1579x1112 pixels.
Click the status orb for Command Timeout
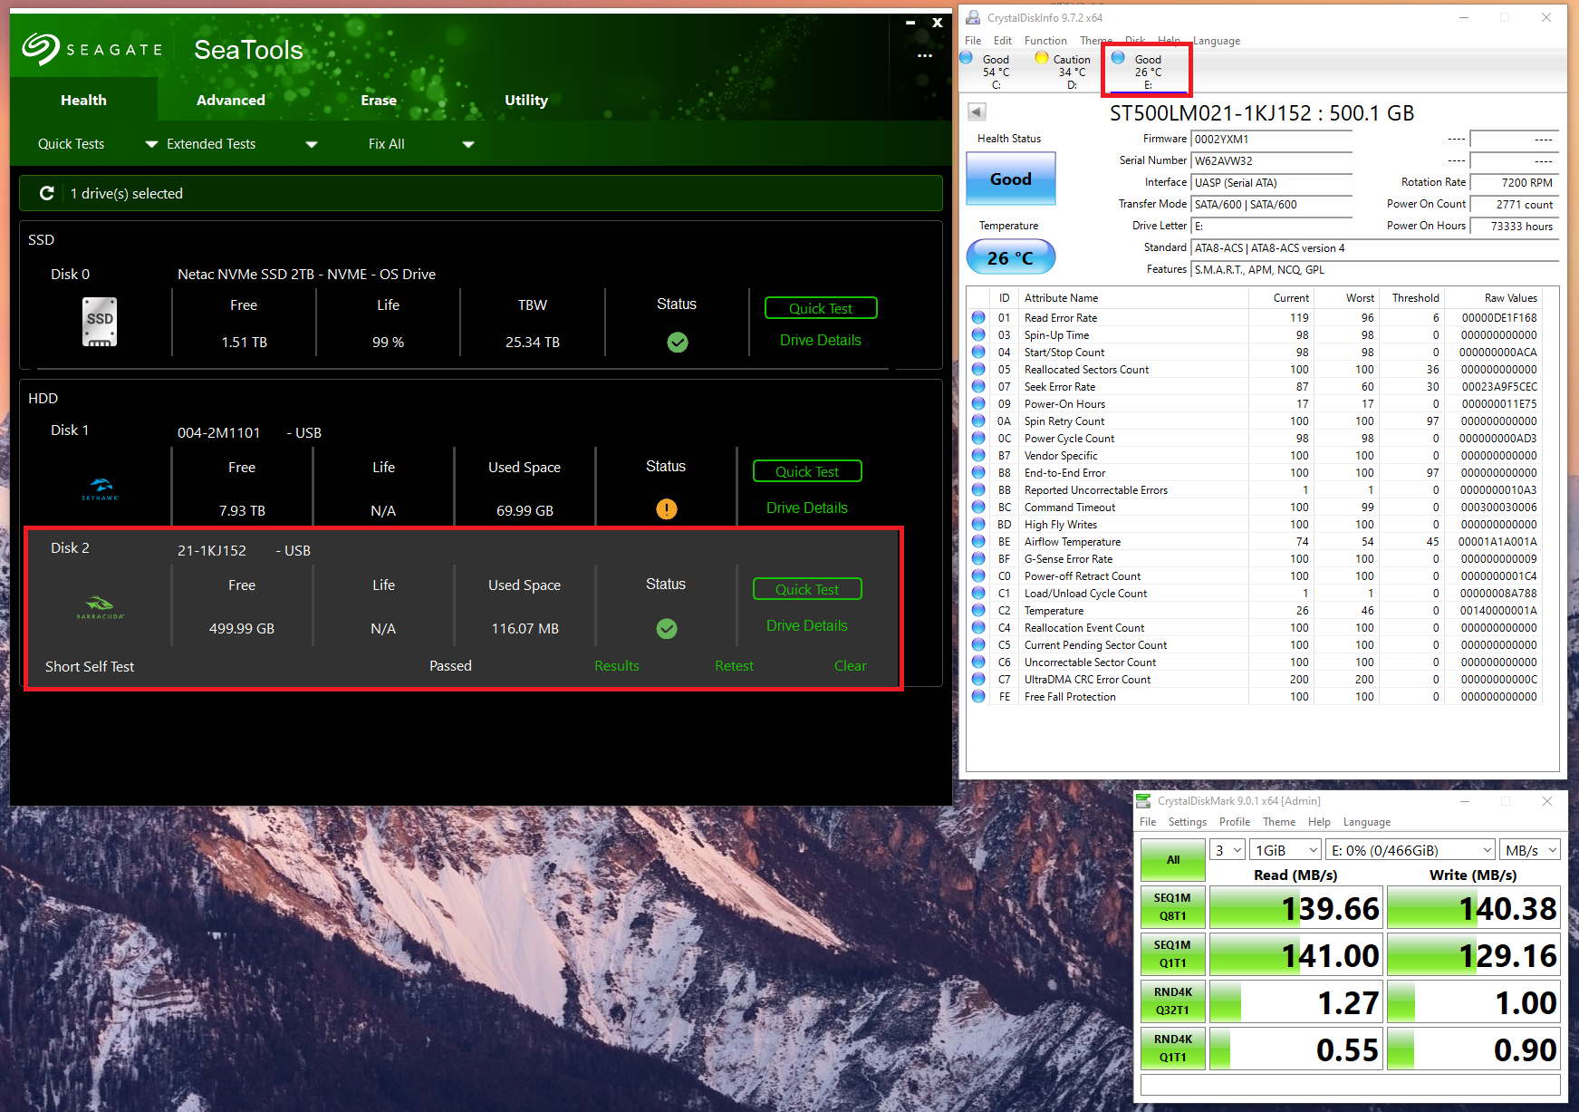coord(978,507)
